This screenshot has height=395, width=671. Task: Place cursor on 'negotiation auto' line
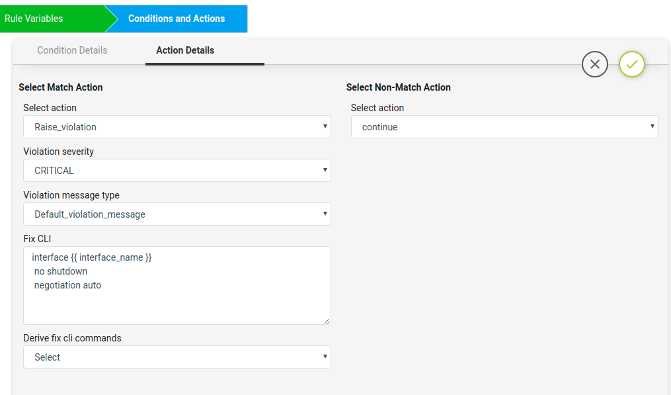tap(67, 285)
